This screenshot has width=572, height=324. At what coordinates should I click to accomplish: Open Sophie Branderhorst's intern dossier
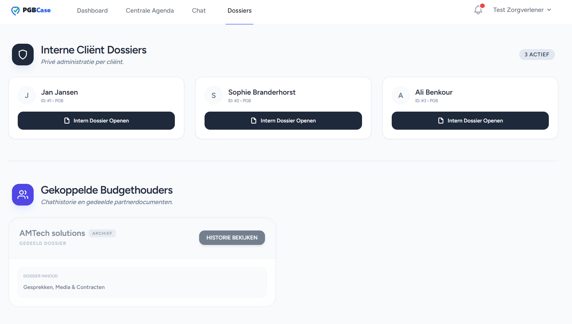pos(283,121)
